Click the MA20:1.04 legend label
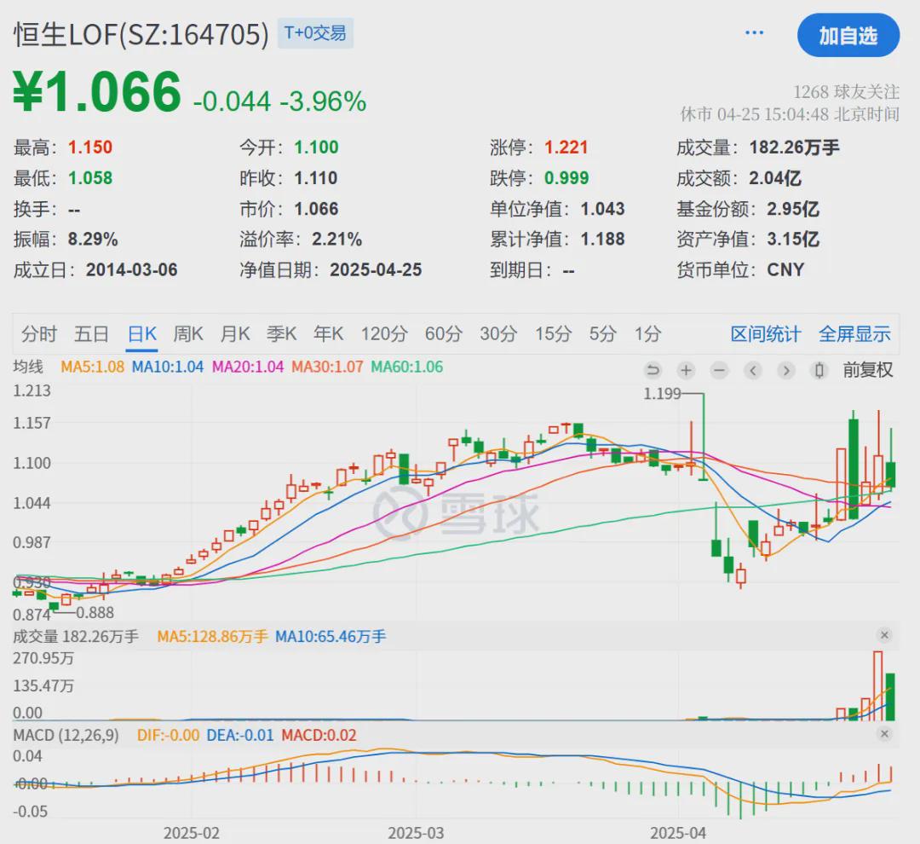Screen dimensions: 920x844 click(x=248, y=367)
